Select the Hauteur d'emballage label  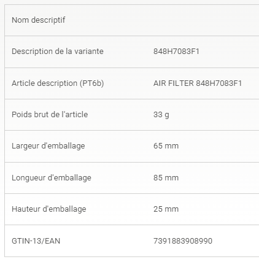tap(49, 209)
